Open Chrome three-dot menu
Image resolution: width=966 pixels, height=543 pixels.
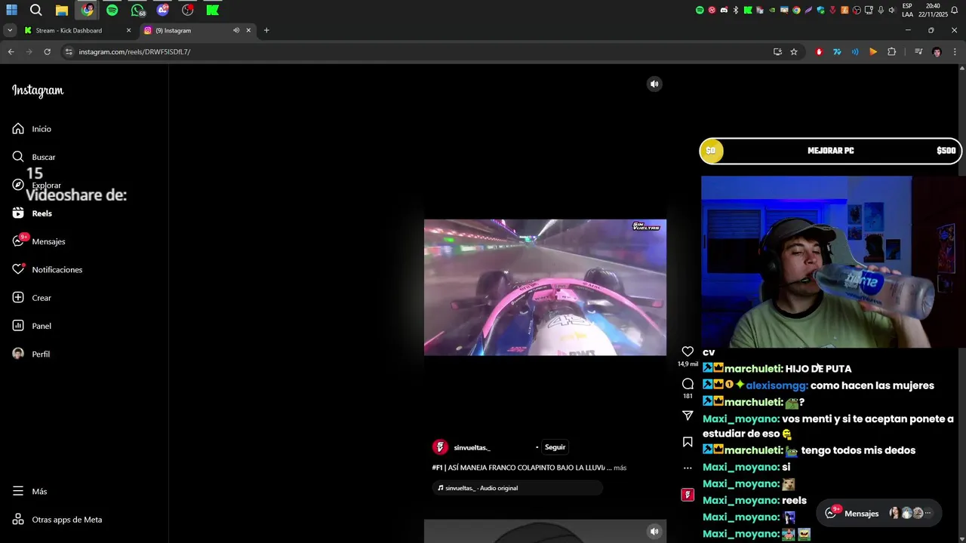pos(955,52)
